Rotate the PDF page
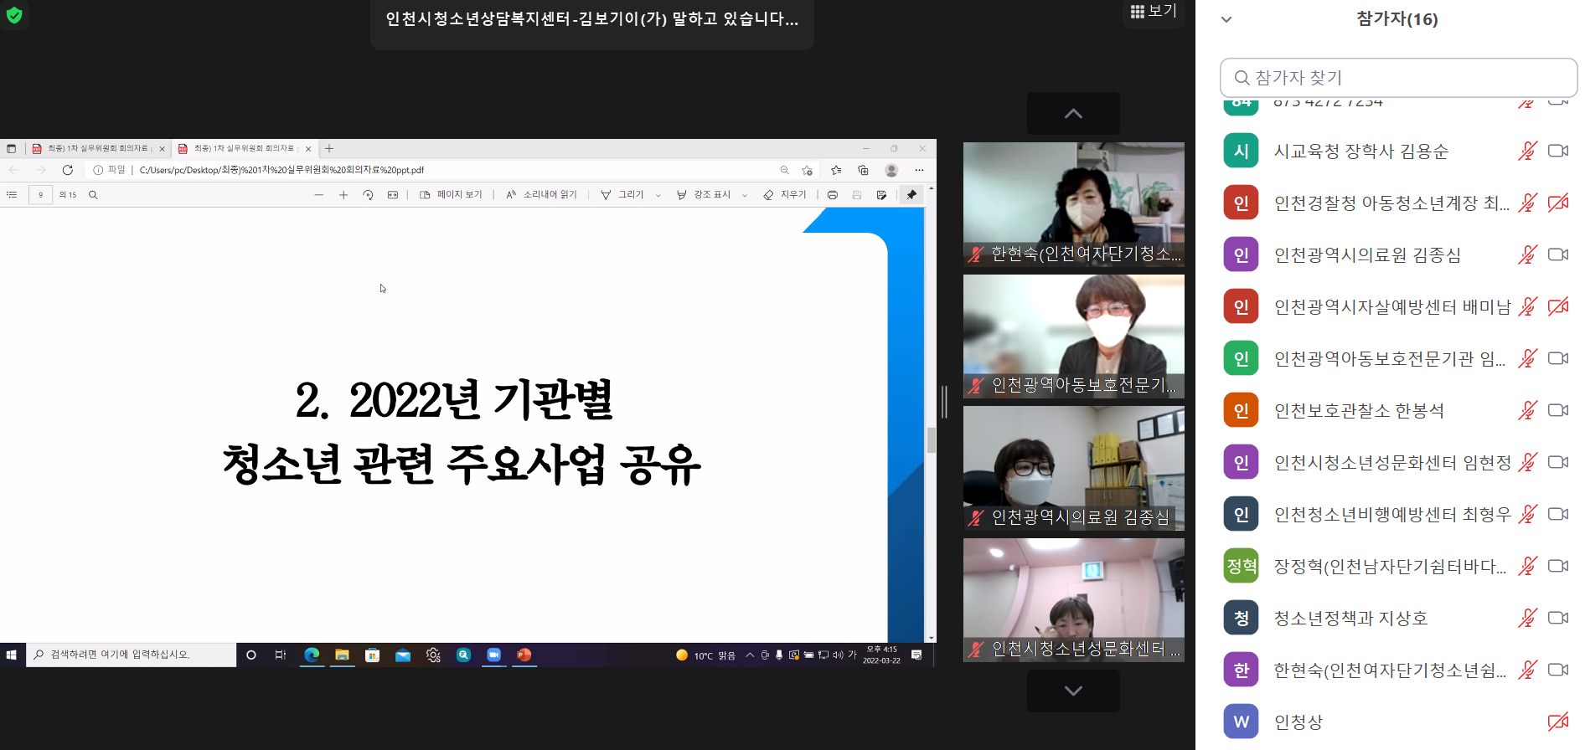1585x750 pixels. [x=368, y=195]
